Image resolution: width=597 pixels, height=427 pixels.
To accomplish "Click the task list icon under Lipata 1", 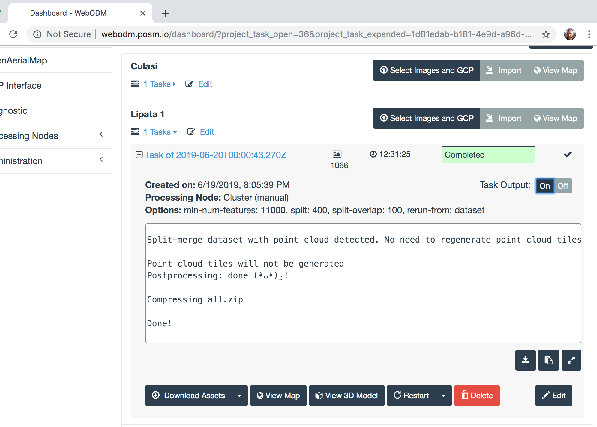I will point(134,132).
